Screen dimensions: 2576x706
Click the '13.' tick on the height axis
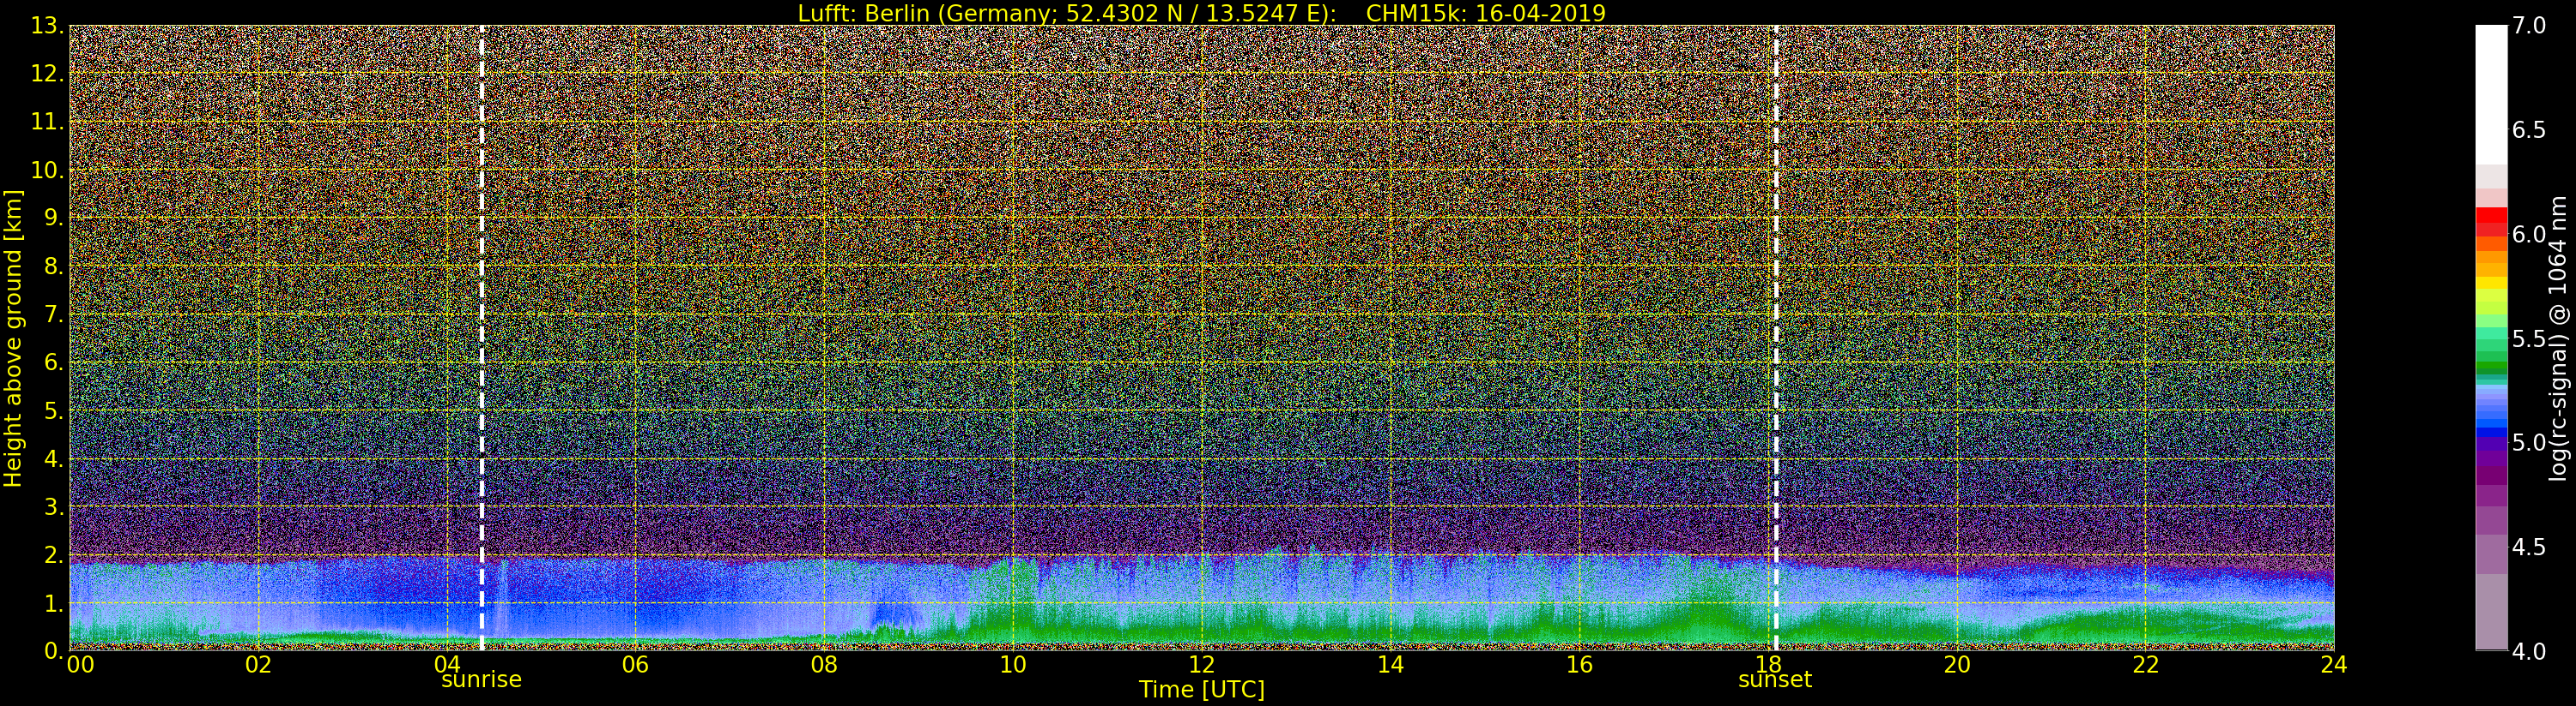(x=47, y=26)
